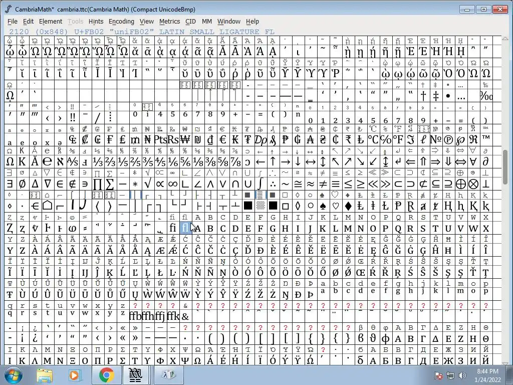The width and height of the screenshot is (513, 385).
Task: Select the shaded block glyph
Action: 261,206
